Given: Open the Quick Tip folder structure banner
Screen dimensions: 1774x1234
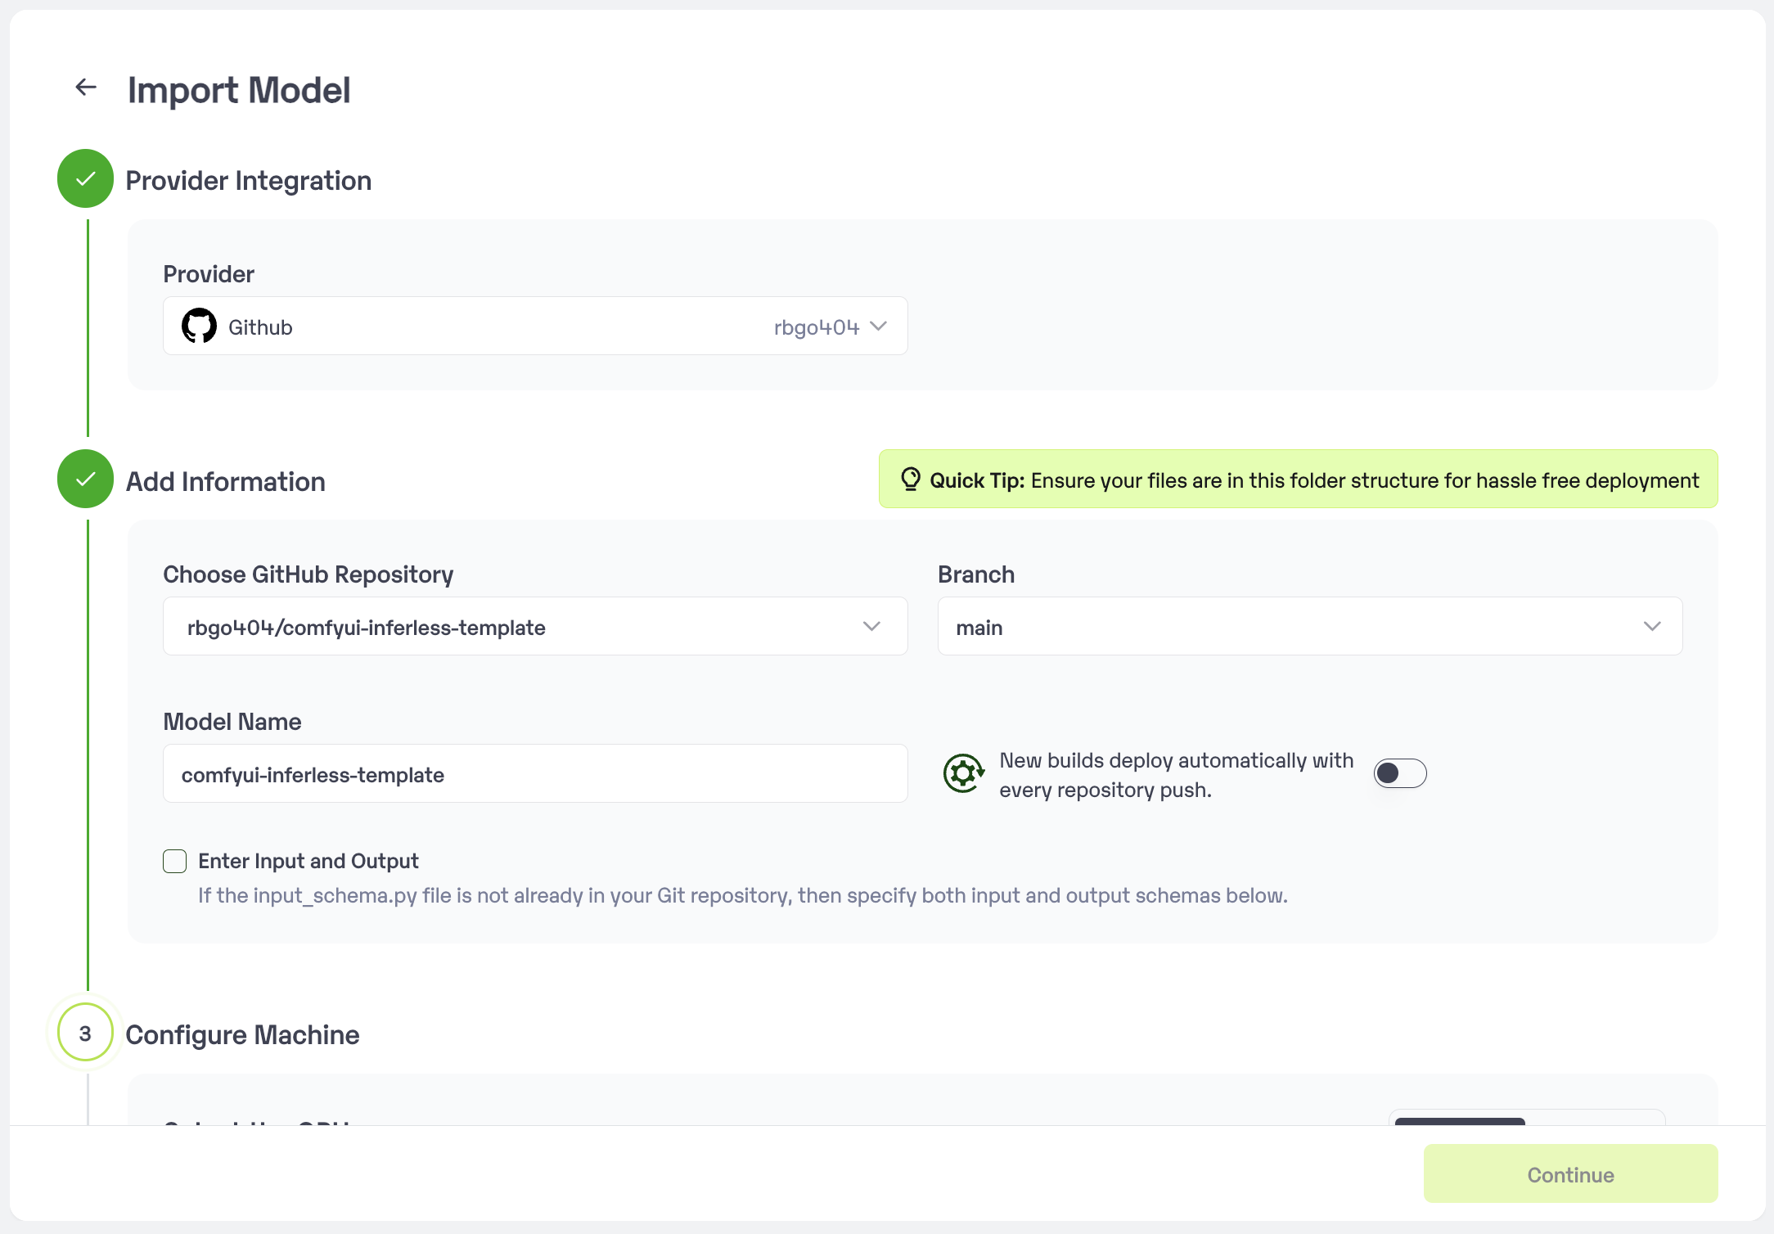Looking at the screenshot, I should tap(1298, 480).
